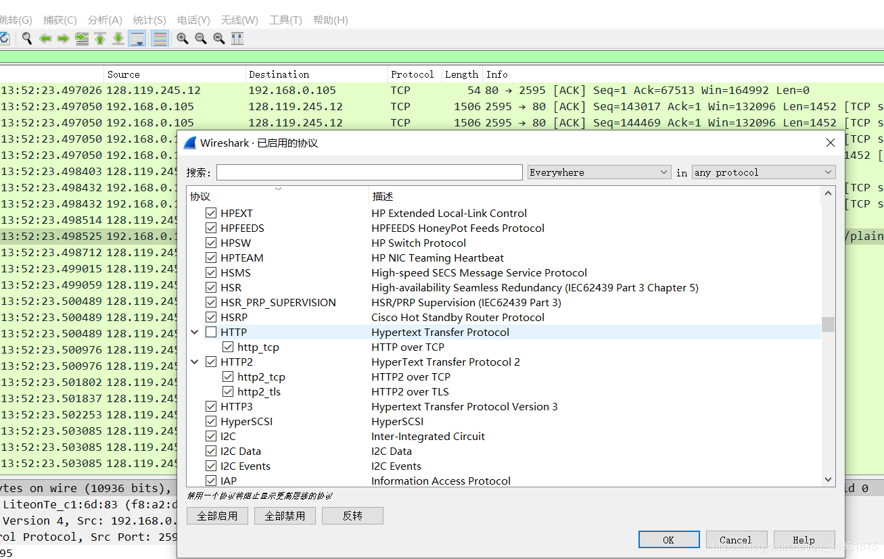Screen dimensions: 884x559
Task: Sort packets by the Destination column header
Action: tap(317, 74)
